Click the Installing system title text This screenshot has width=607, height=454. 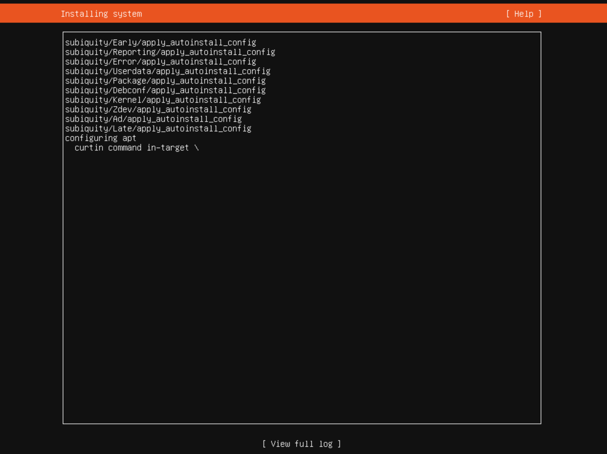(101, 14)
